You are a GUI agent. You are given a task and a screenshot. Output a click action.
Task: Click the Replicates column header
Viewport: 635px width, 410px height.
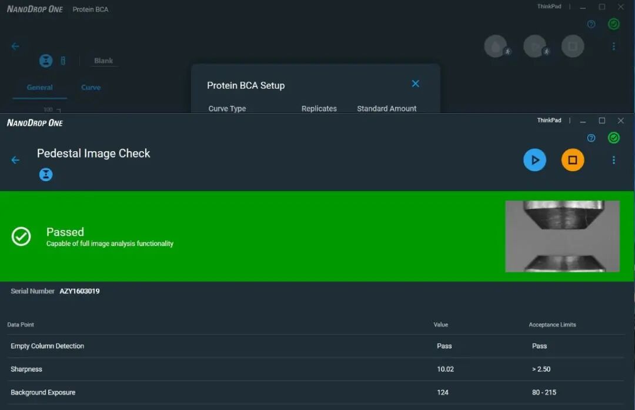pyautogui.click(x=319, y=109)
